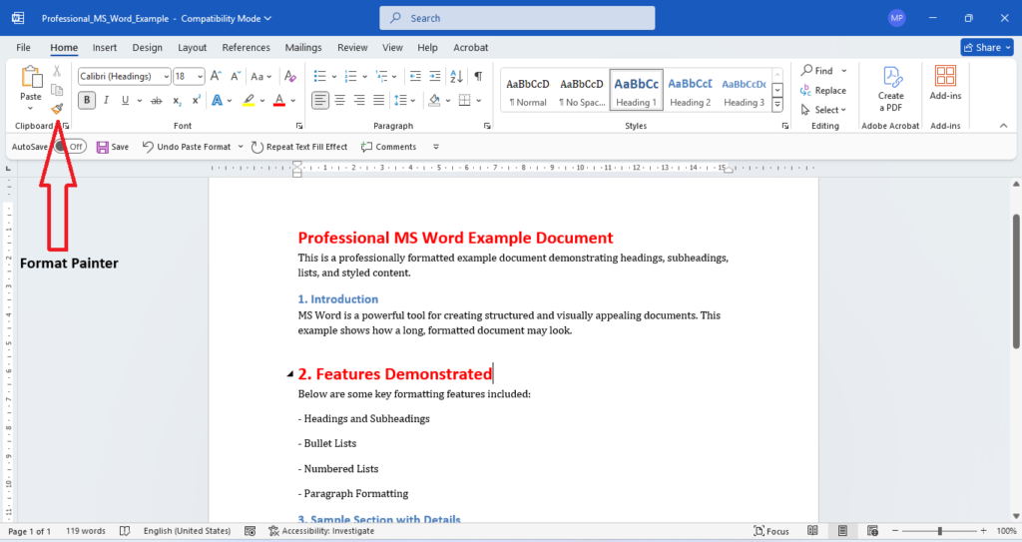
Task: Increase font size with grow icon
Action: pyautogui.click(x=216, y=76)
